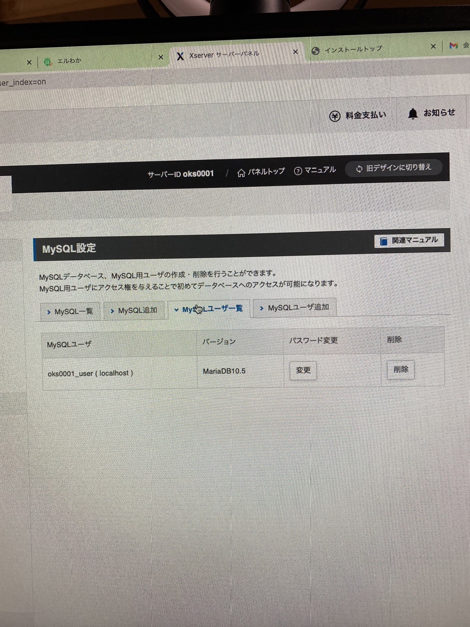Click the green エルわか tab favicon

(47, 61)
